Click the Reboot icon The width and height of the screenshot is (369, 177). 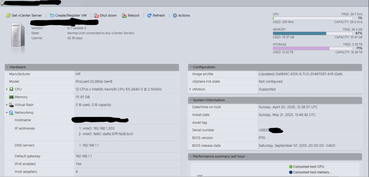coord(124,16)
